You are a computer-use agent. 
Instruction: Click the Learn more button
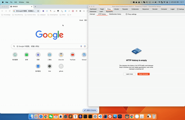(x=129, y=74)
